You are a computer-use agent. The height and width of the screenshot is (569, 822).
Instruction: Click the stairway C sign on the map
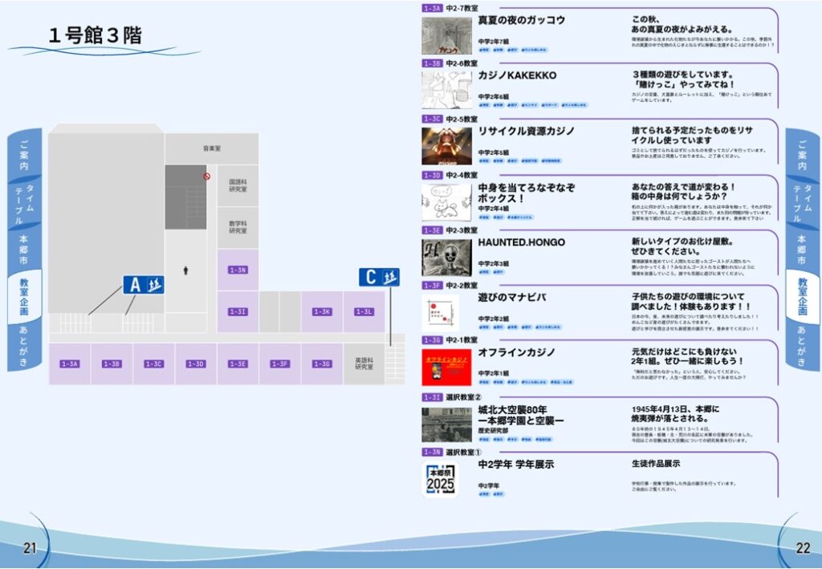pyautogui.click(x=379, y=278)
